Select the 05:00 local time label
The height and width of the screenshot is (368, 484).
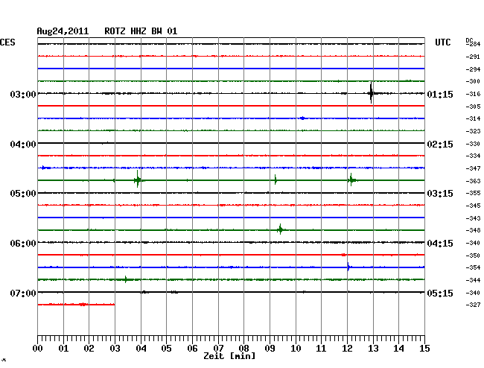pyautogui.click(x=23, y=194)
